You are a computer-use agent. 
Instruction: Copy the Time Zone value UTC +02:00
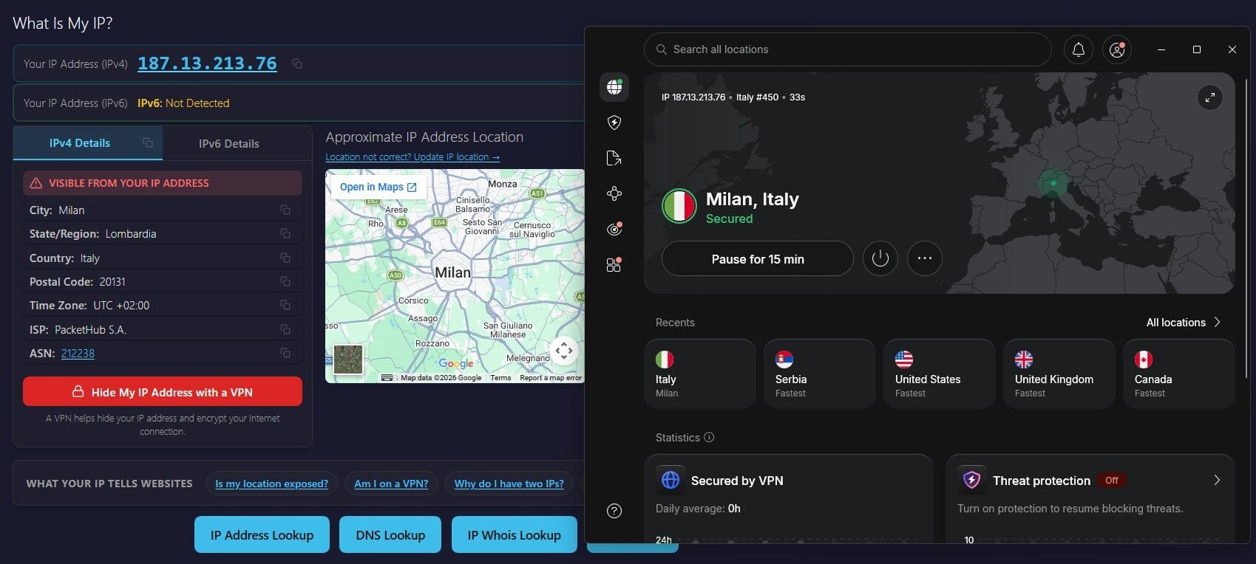pyautogui.click(x=285, y=305)
